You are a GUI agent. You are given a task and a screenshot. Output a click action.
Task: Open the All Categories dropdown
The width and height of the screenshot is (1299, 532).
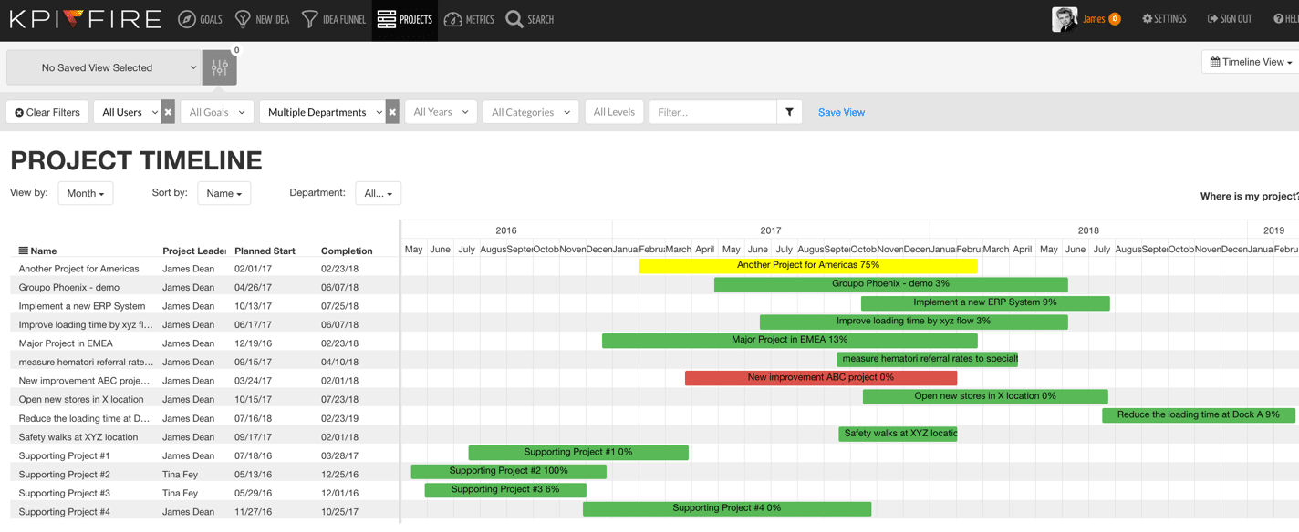531,112
